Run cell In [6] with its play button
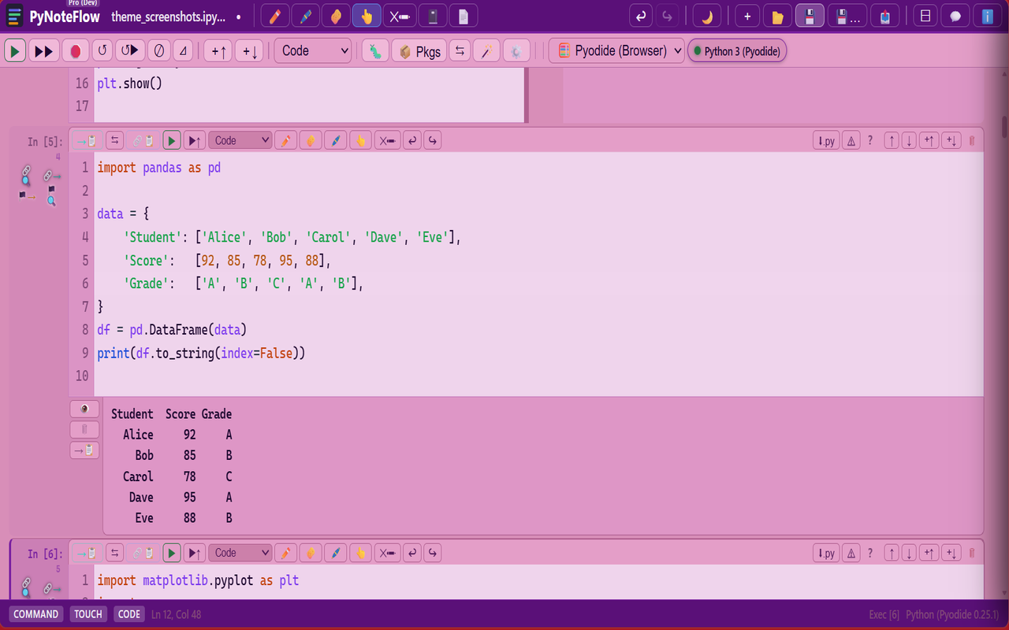 tap(171, 553)
